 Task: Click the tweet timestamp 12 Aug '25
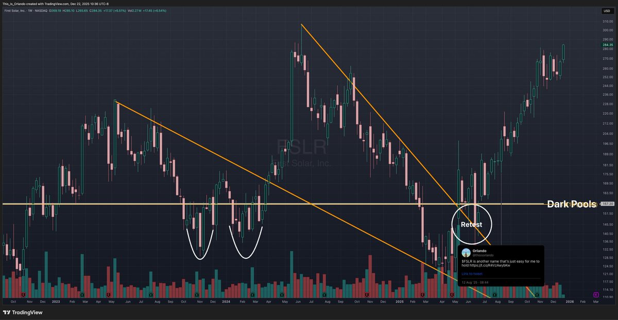click(x=475, y=282)
